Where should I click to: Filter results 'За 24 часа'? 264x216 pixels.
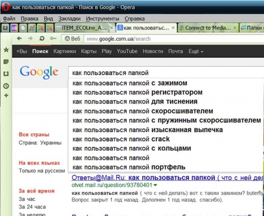pos(32,206)
